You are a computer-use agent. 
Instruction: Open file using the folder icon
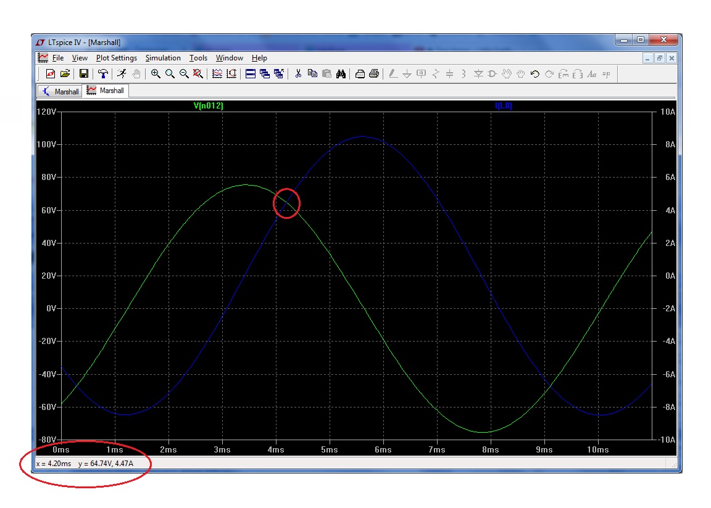click(65, 74)
